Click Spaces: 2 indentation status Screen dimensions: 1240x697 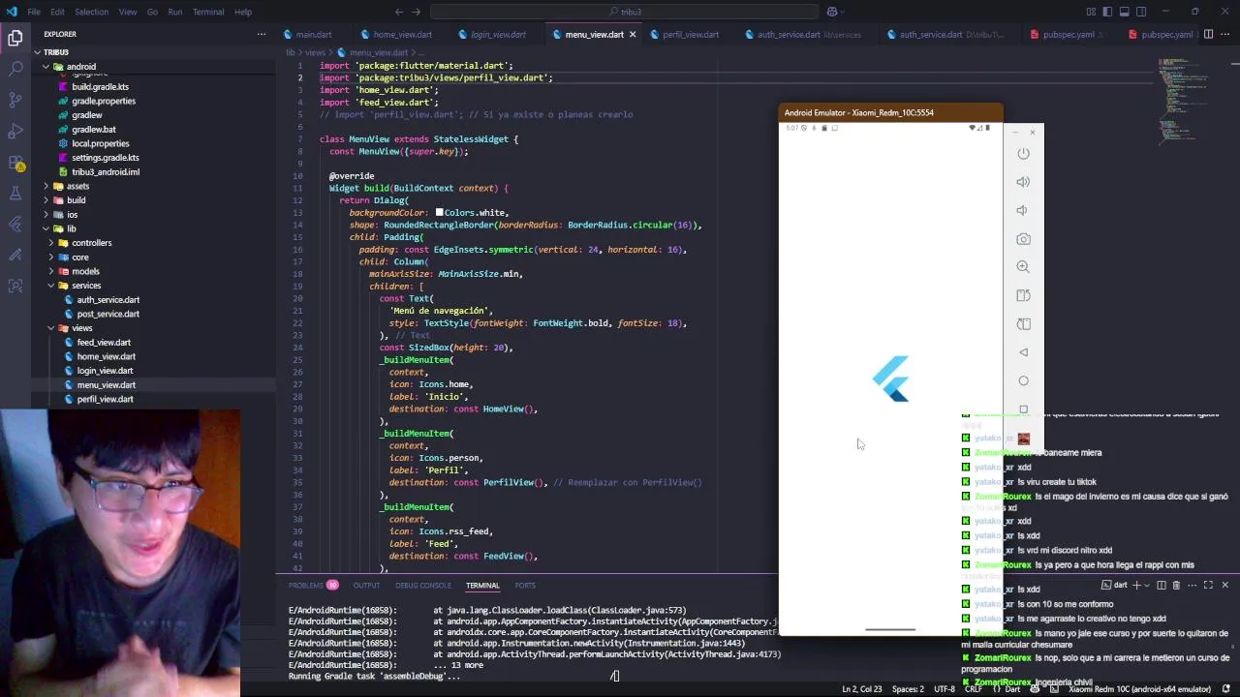coord(908,689)
